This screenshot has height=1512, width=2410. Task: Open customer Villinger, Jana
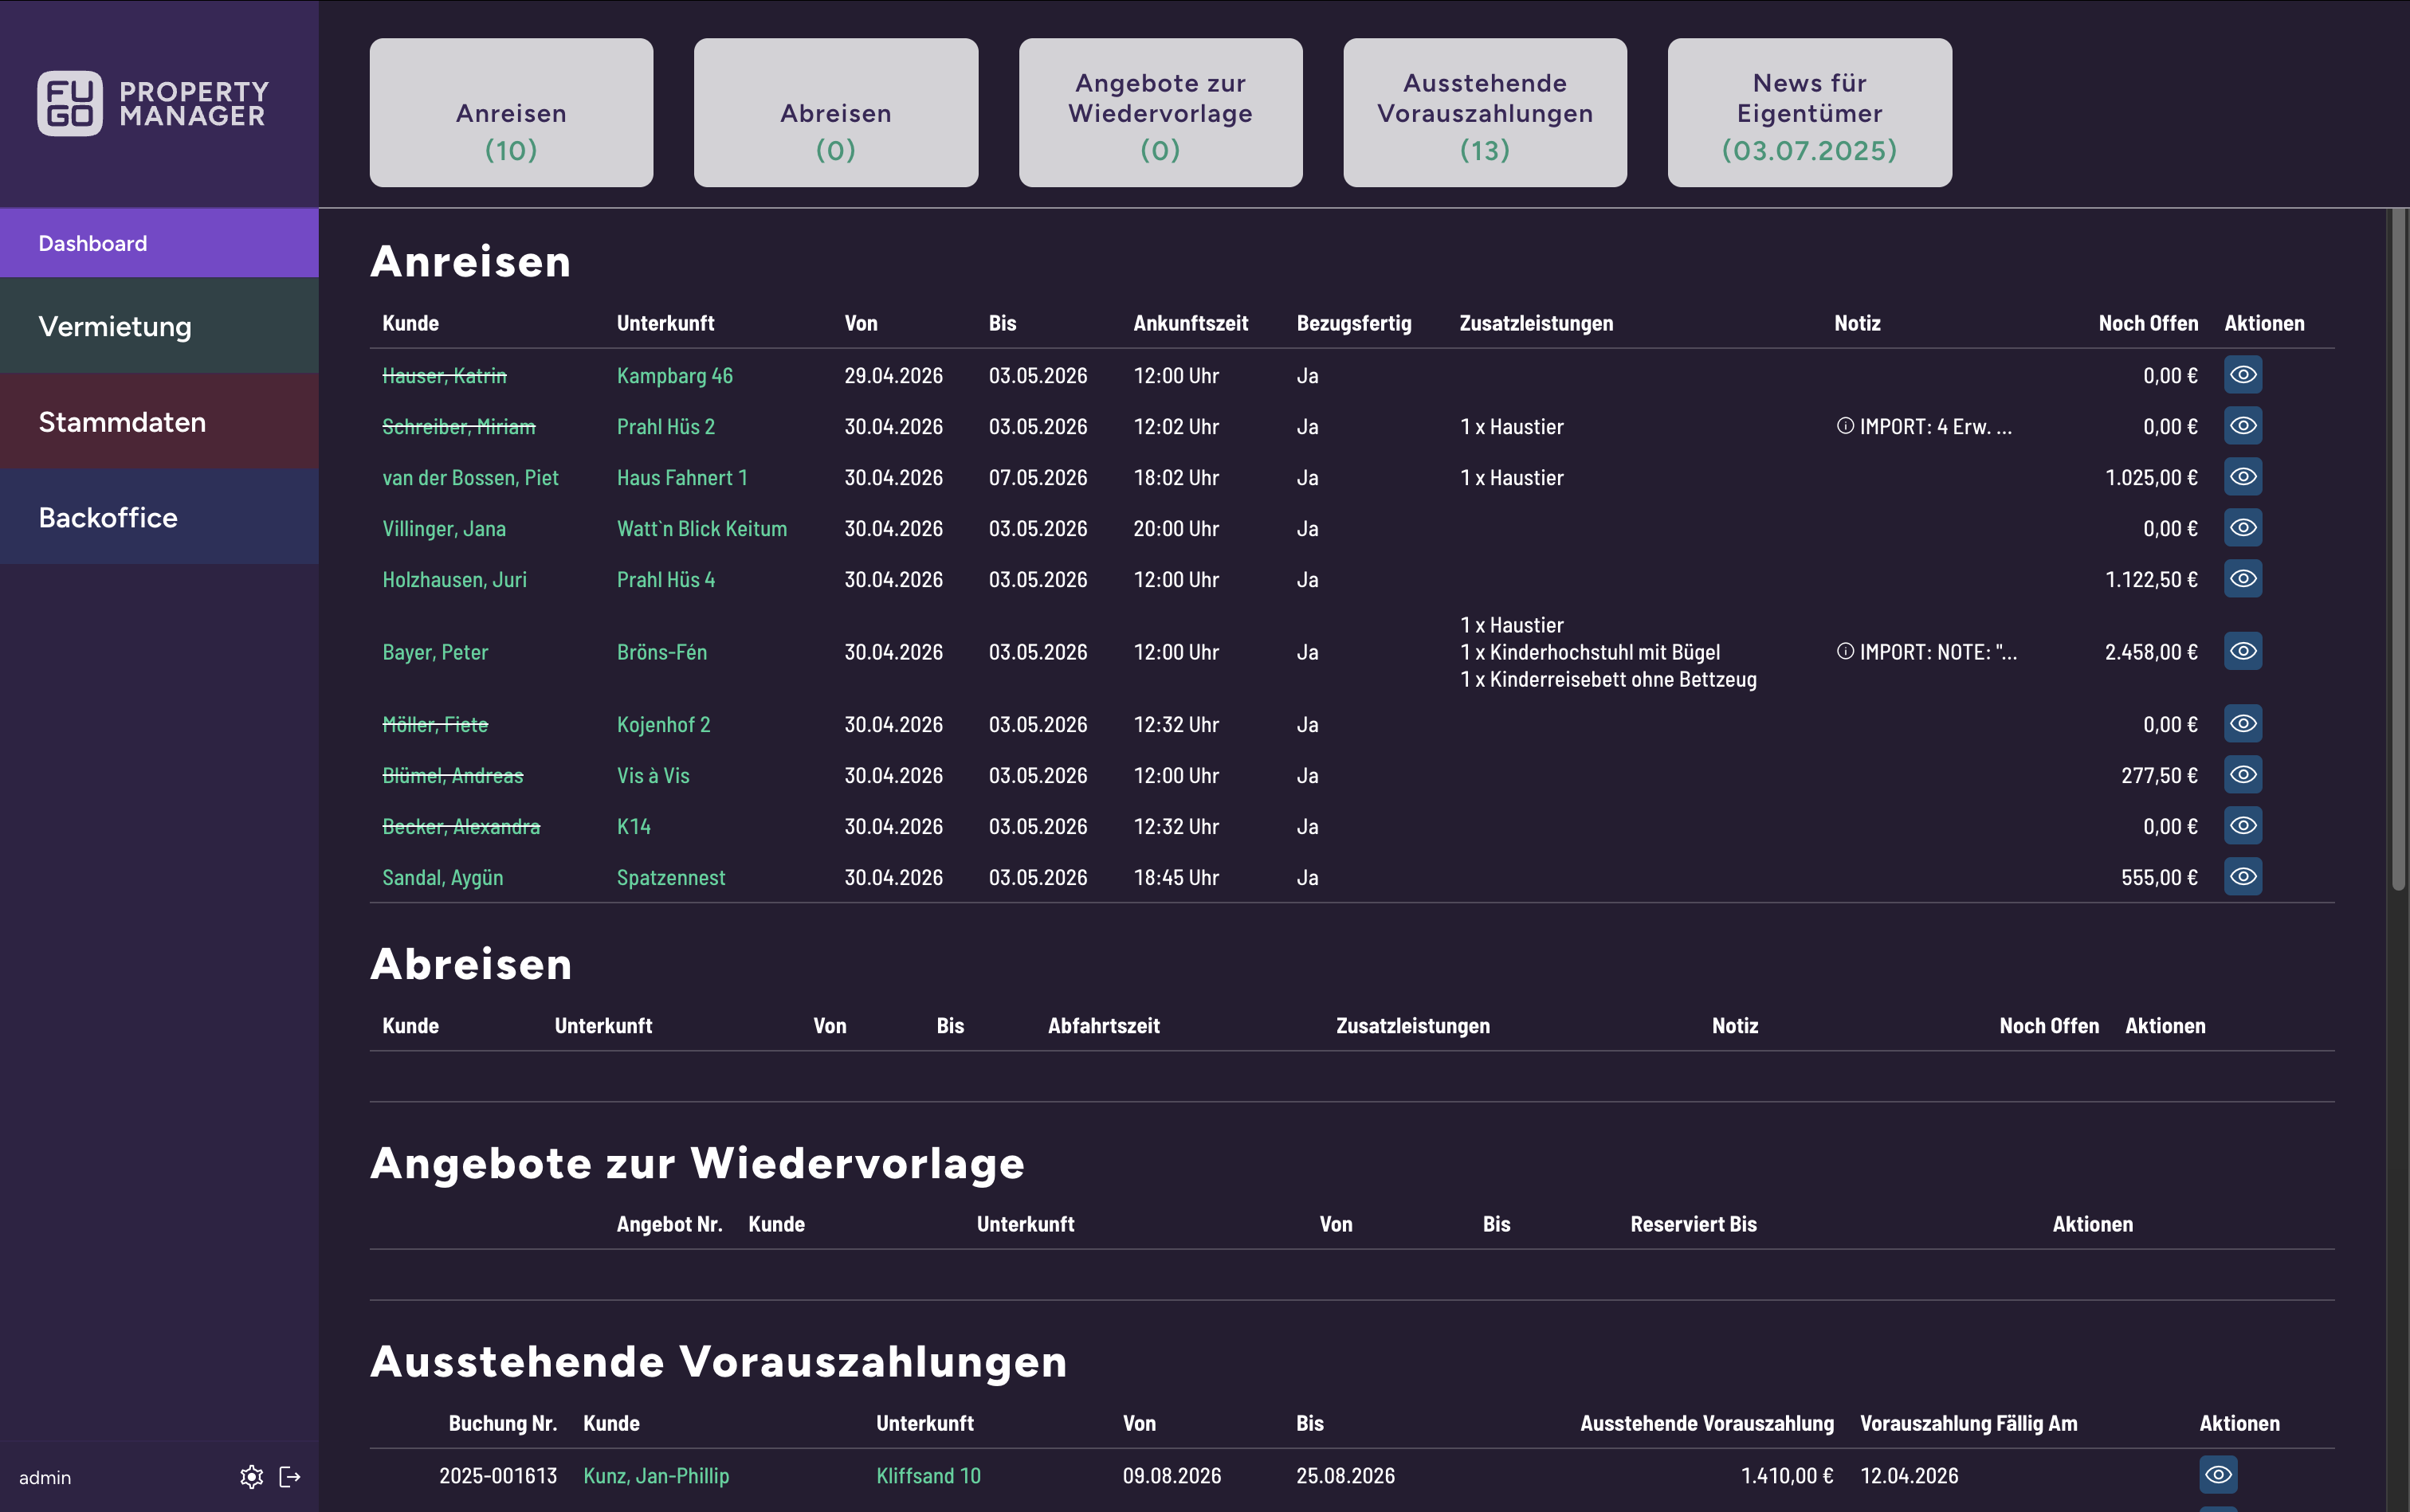[444, 529]
